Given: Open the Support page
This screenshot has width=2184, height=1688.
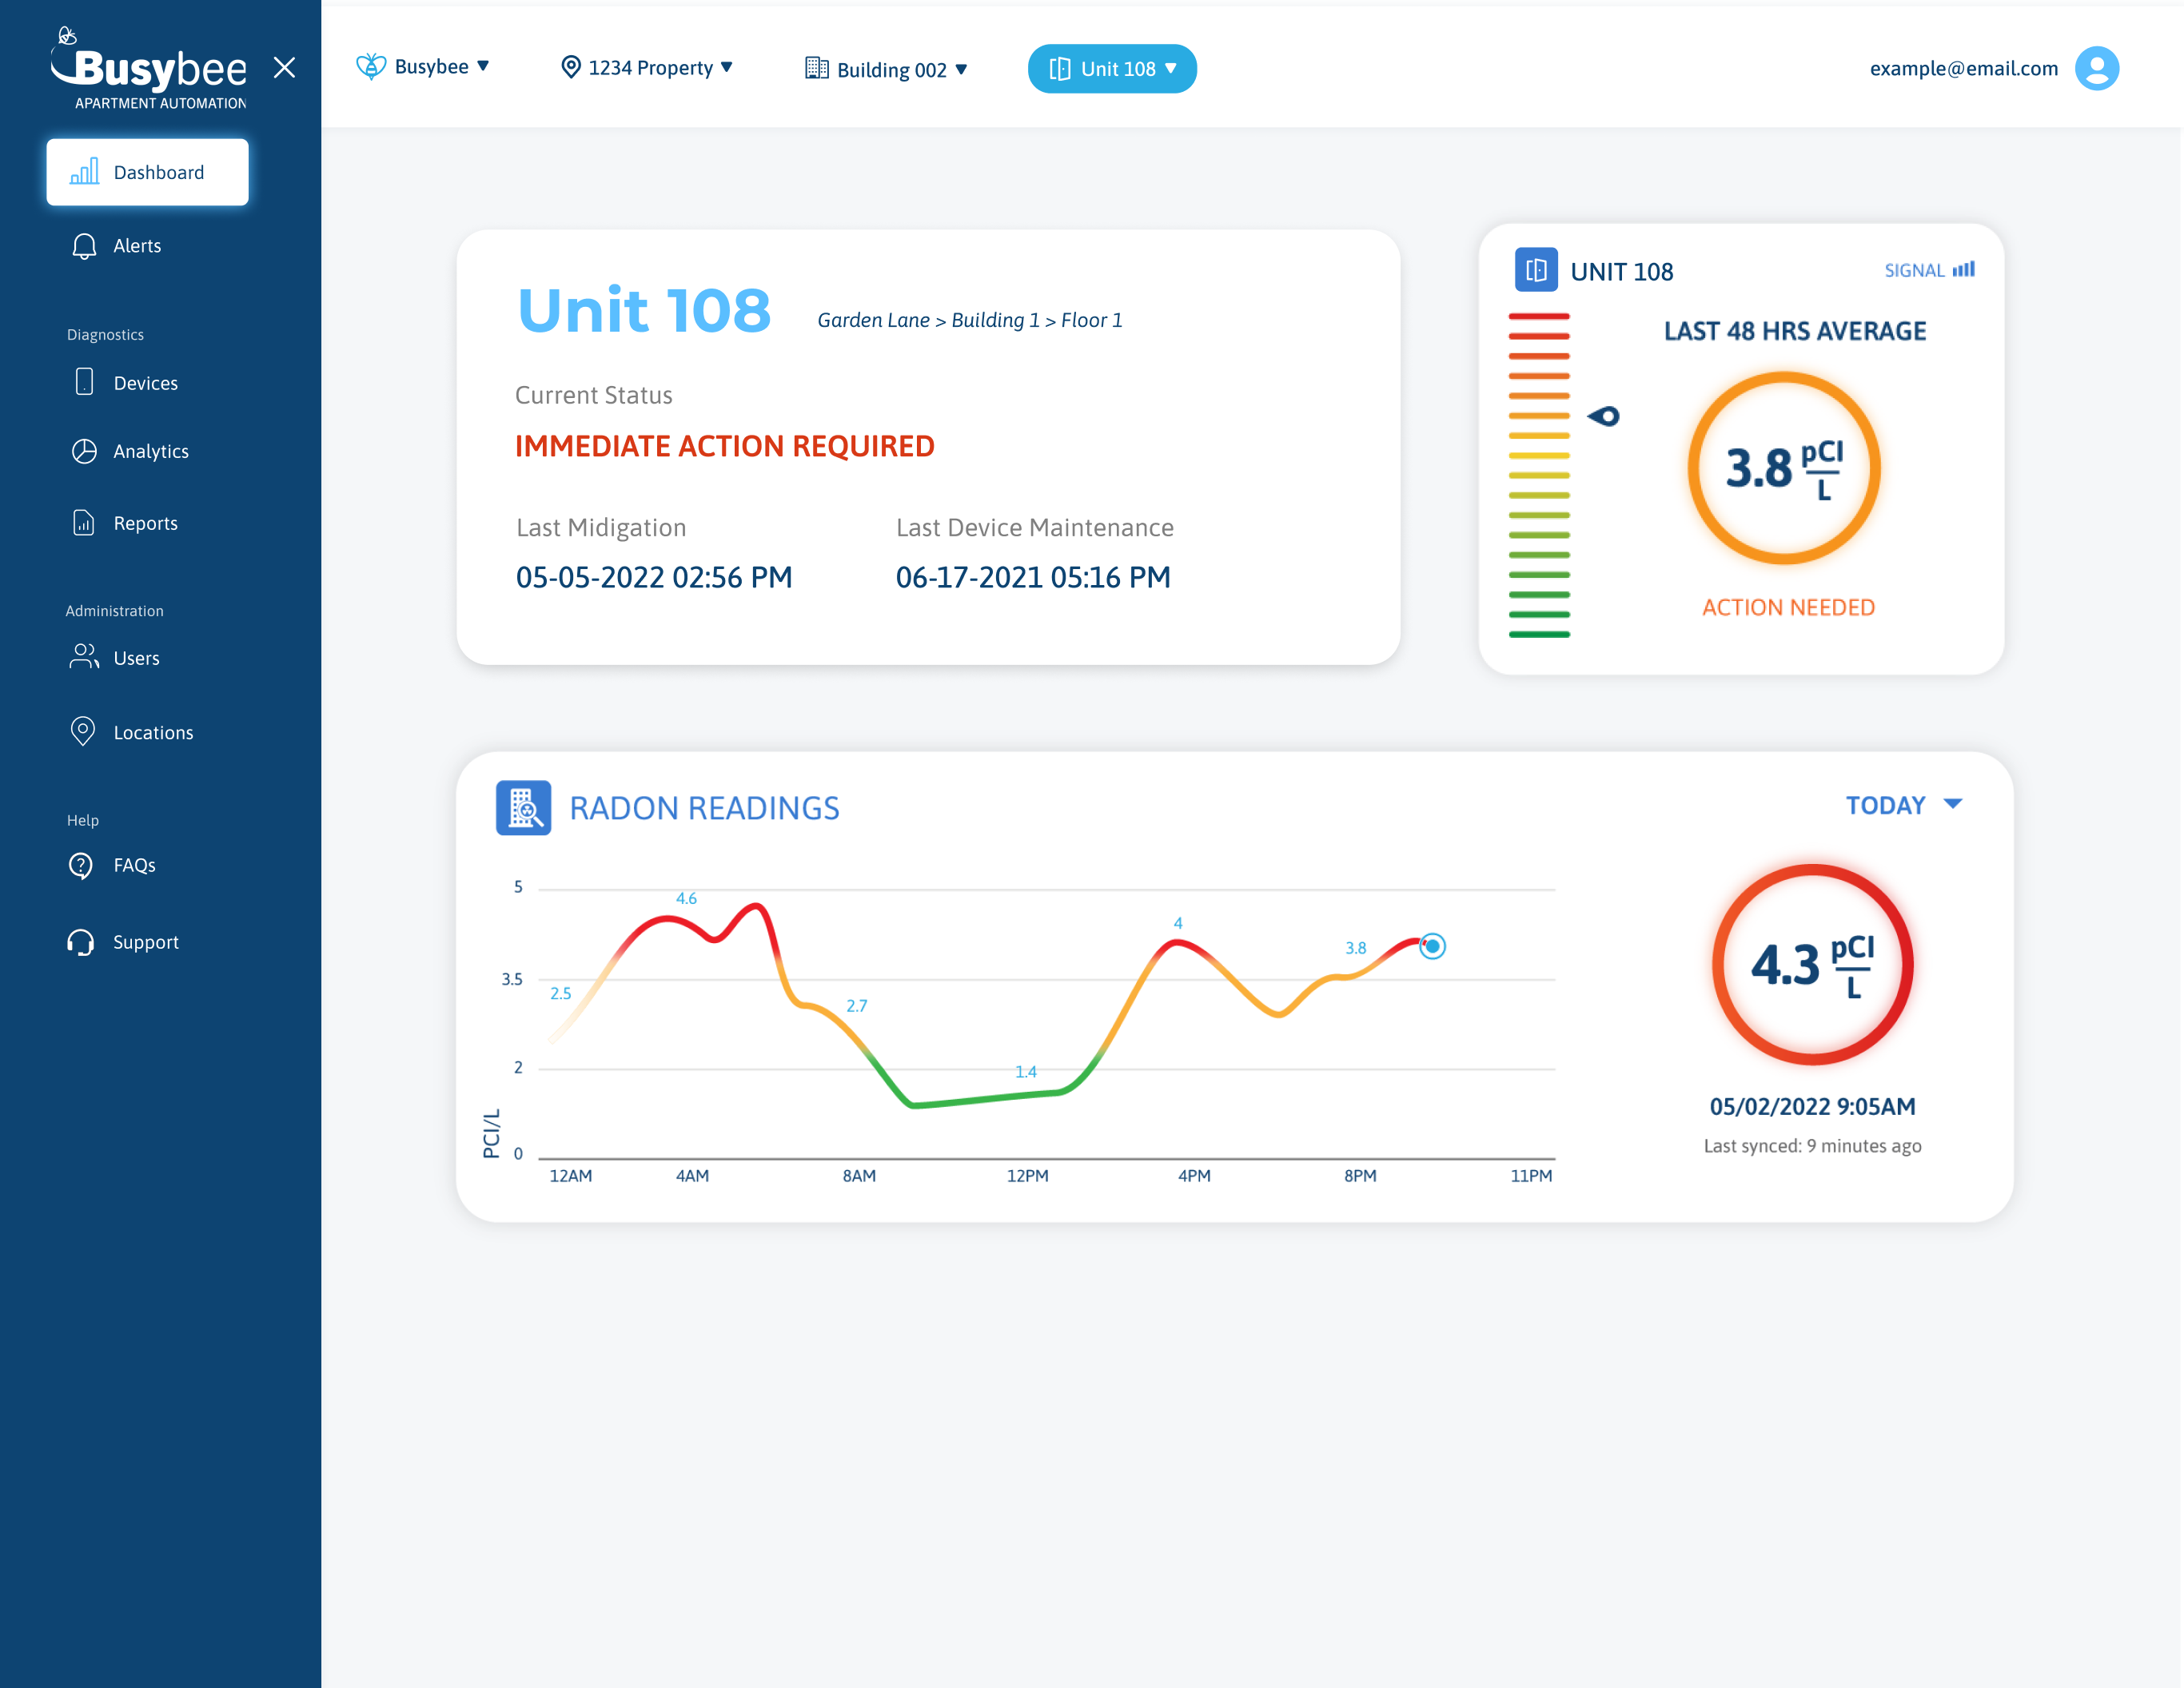Looking at the screenshot, I should coord(145,942).
